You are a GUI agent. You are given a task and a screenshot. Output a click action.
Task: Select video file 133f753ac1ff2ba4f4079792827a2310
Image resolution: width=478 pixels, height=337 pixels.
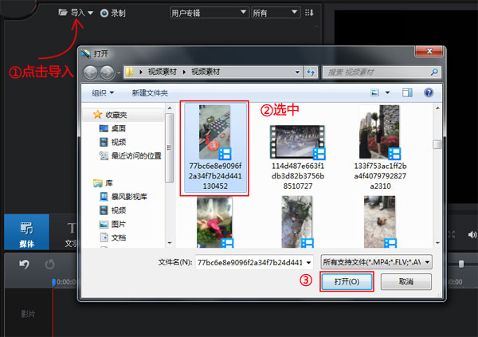coord(380,147)
